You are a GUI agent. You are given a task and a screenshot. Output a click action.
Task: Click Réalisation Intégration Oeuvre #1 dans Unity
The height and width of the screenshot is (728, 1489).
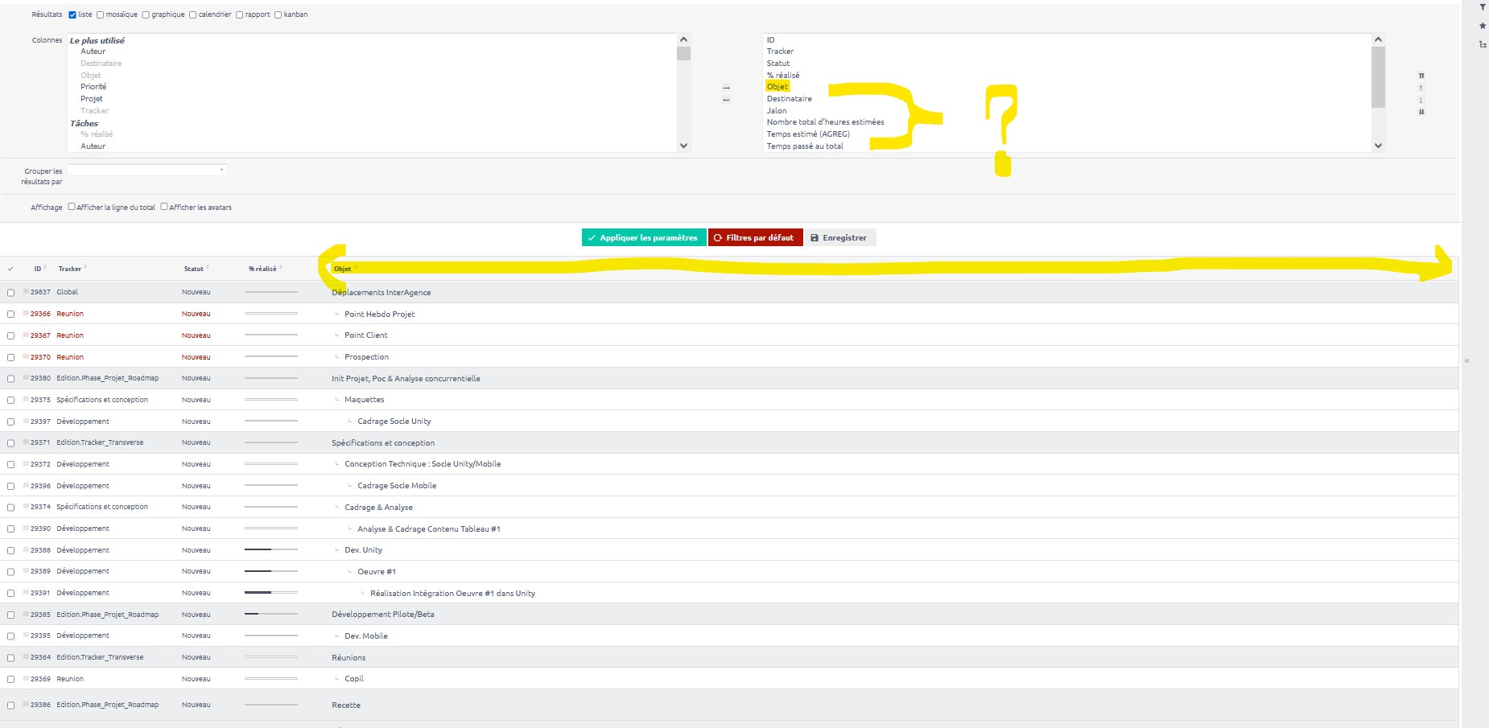coord(452,594)
